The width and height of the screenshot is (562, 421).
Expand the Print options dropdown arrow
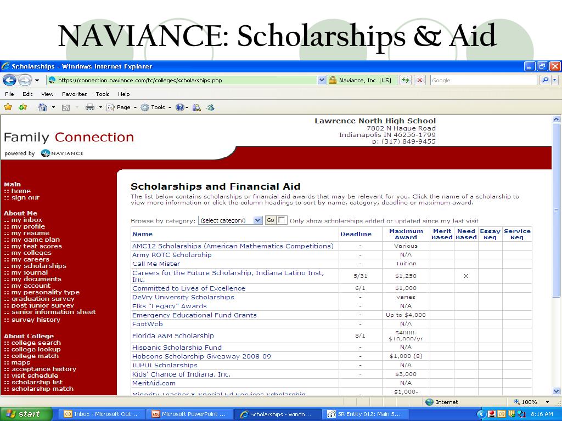(x=100, y=107)
